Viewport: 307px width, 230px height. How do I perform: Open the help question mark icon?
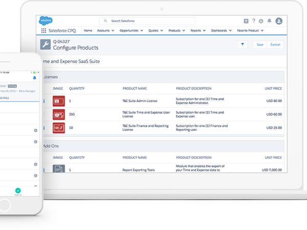pos(254,21)
